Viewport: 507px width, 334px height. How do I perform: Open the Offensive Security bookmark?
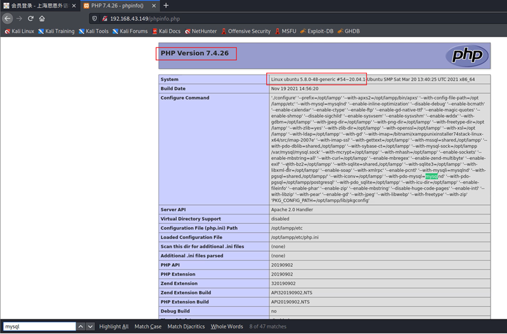pyautogui.click(x=246, y=31)
